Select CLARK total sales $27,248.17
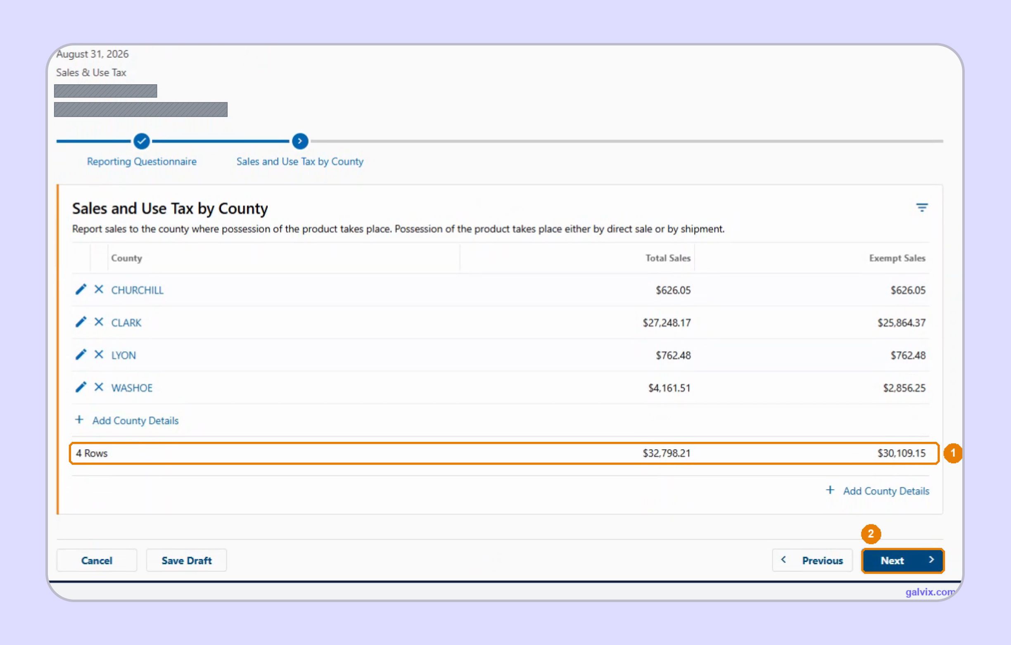The height and width of the screenshot is (645, 1011). tap(667, 323)
